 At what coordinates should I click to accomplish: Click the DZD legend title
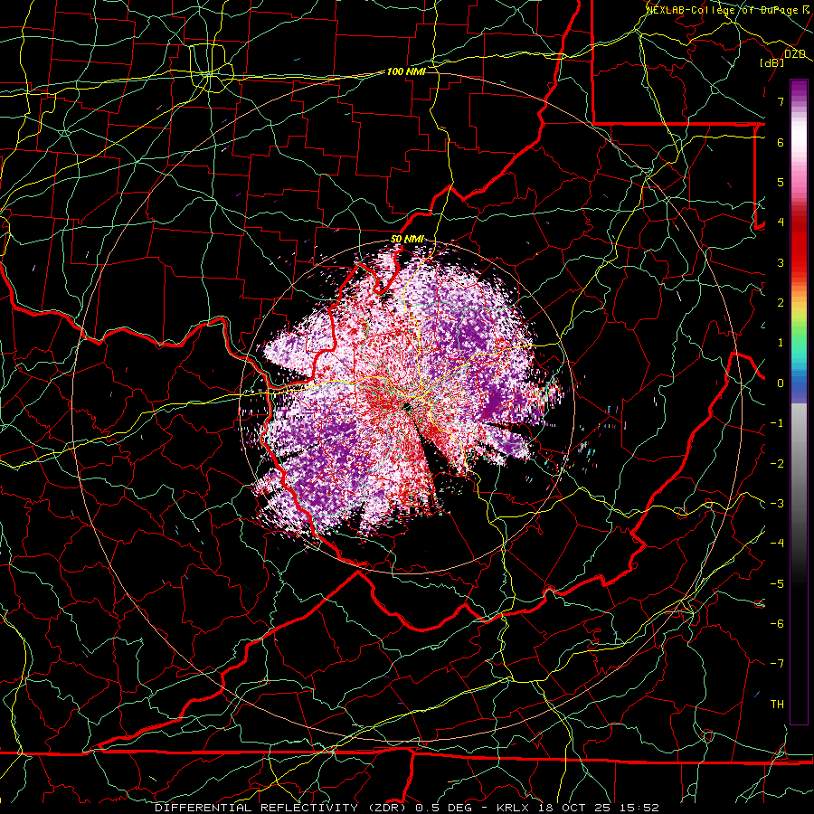[x=795, y=54]
